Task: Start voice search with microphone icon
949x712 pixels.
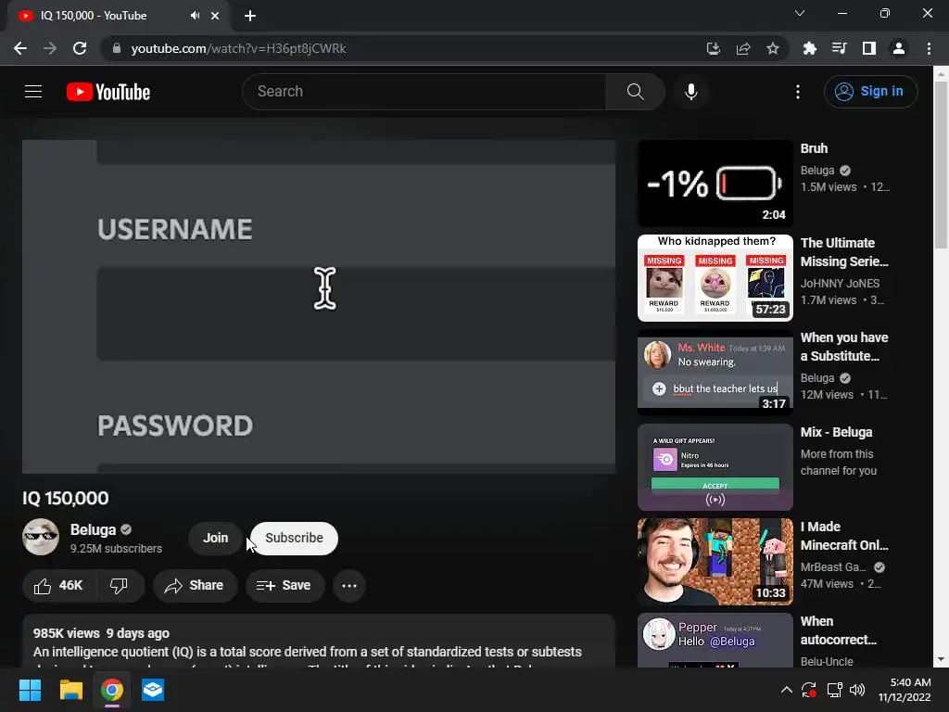Action: pos(690,92)
